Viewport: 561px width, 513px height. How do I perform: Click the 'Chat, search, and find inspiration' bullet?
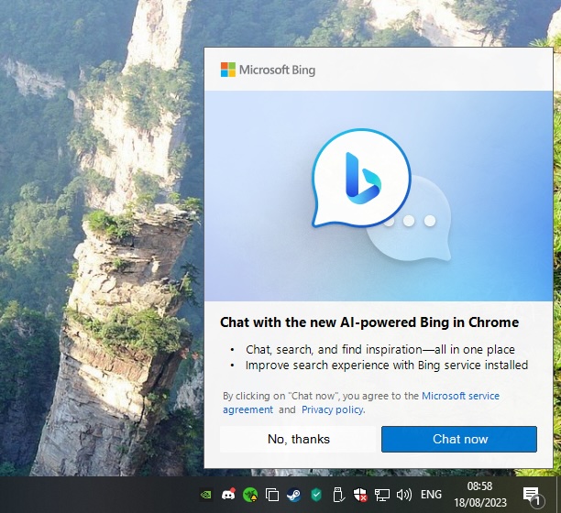tap(380, 349)
